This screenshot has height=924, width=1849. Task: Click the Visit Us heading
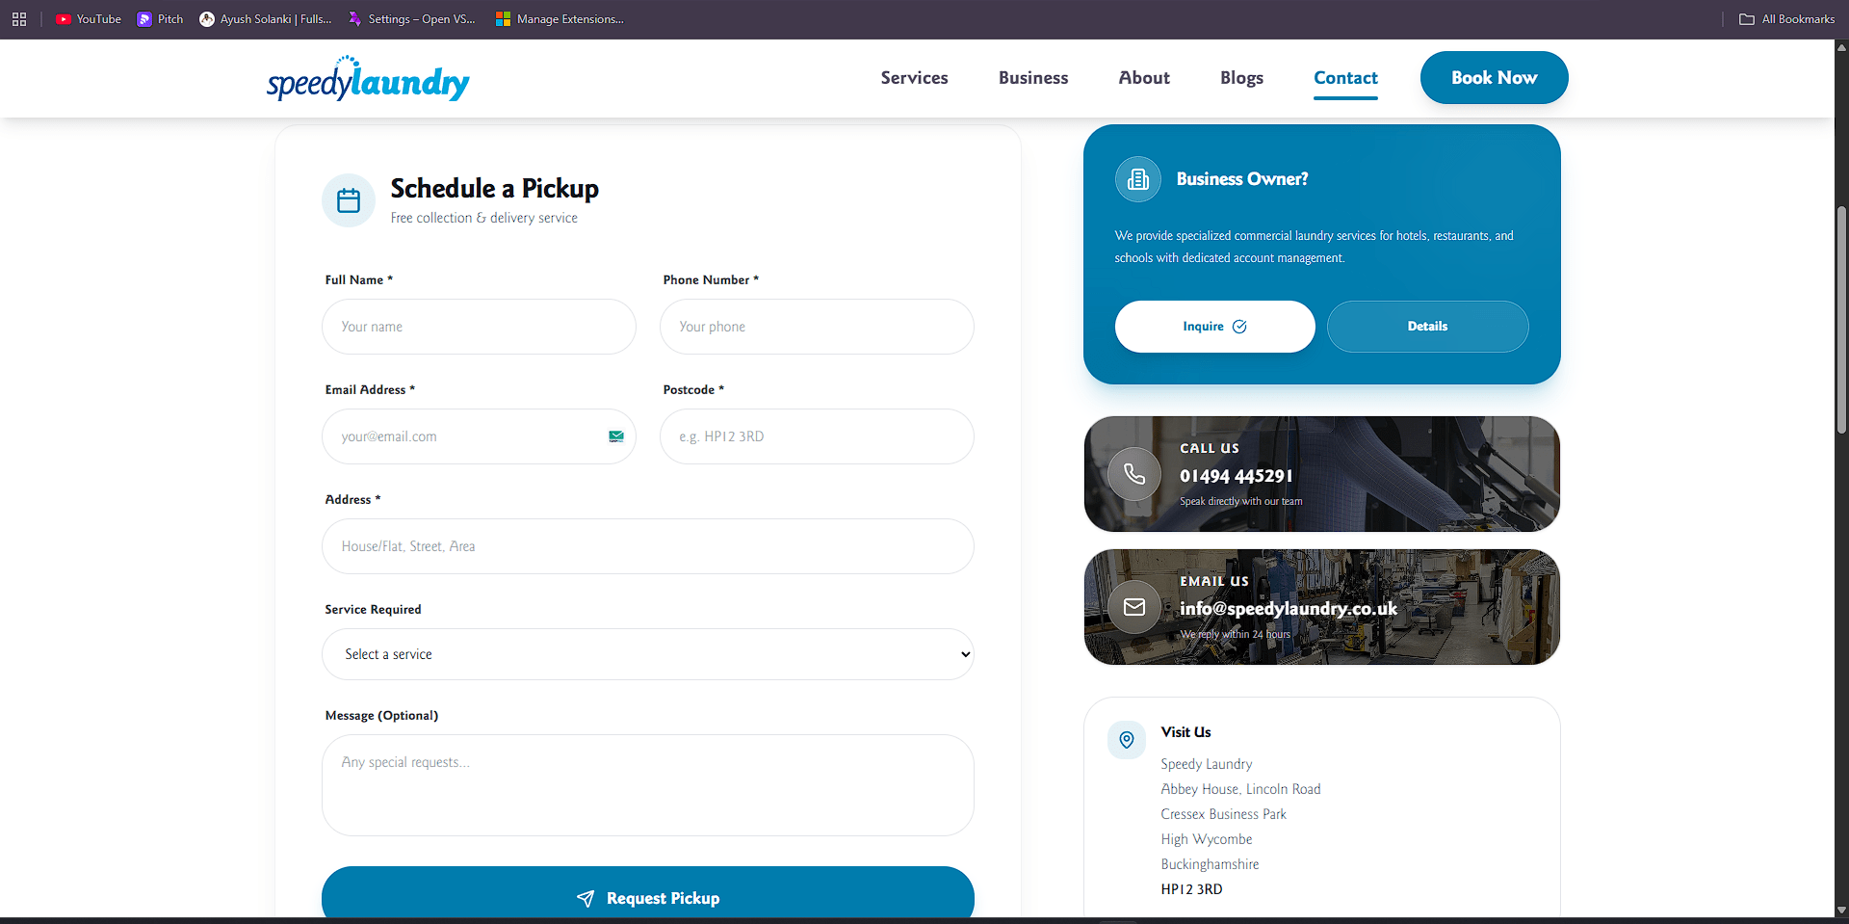[1185, 732]
